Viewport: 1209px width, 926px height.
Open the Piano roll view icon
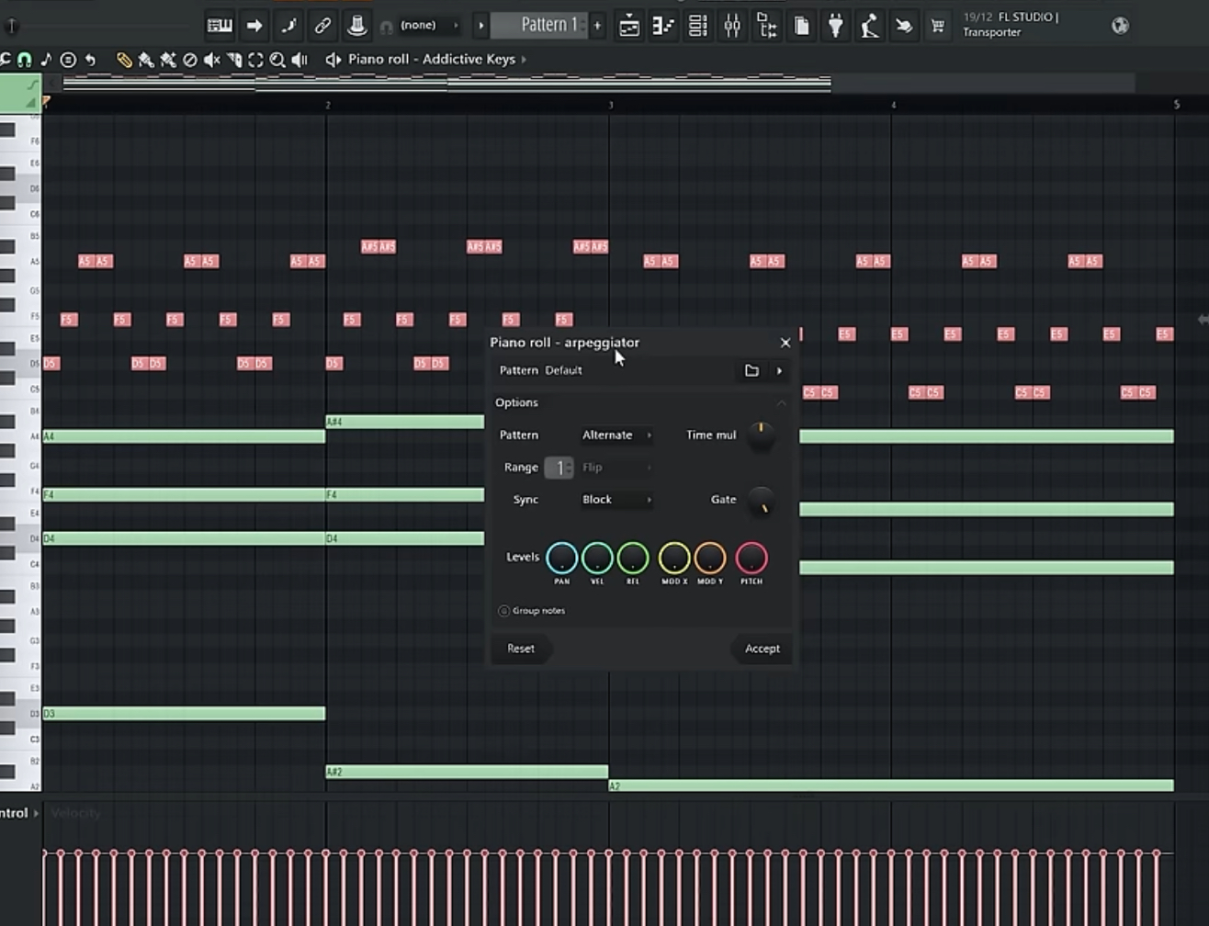[x=663, y=26]
